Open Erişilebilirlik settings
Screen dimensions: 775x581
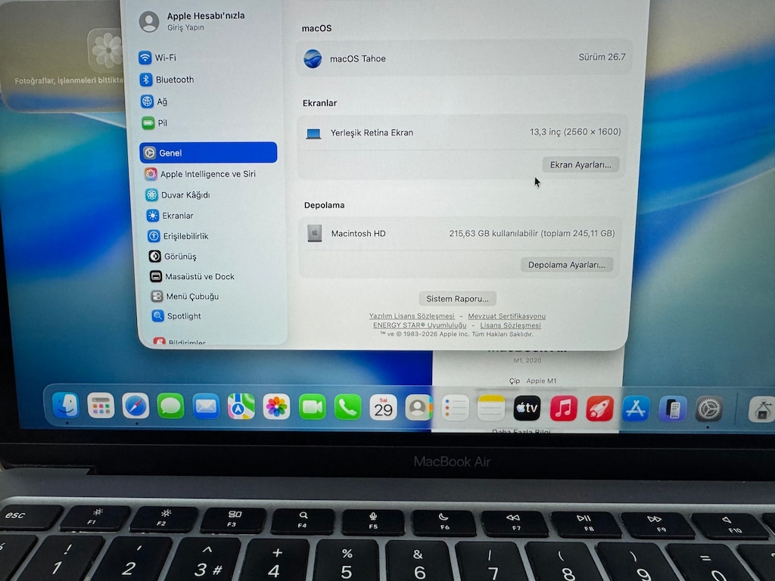click(178, 236)
